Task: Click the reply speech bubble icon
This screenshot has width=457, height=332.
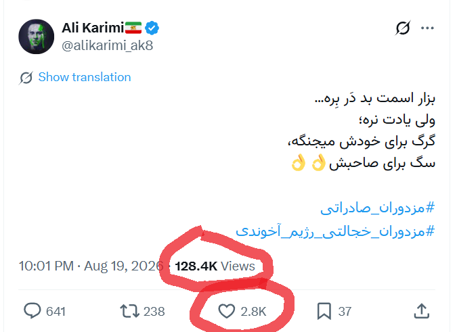Action: coord(32,311)
